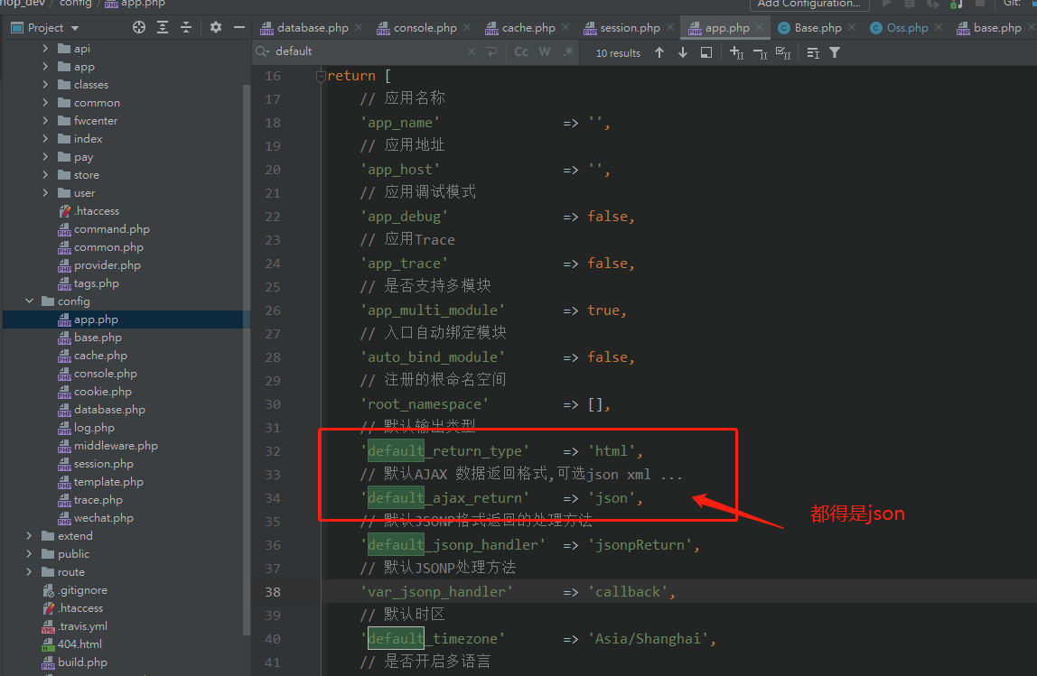Collapse the config folder
1037x676 pixels.
pos(29,301)
